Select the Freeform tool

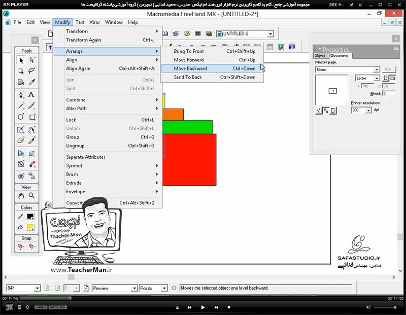point(32,129)
